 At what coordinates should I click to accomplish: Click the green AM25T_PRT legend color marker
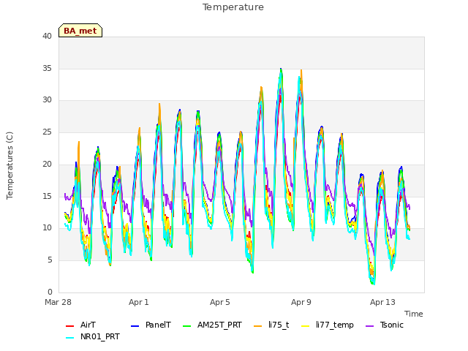coord(187,326)
